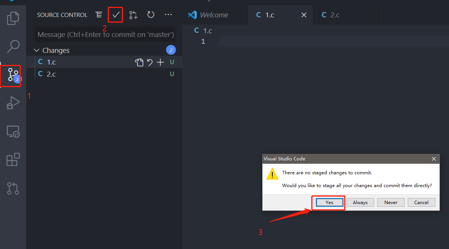Click the create pull request icon

[133, 15]
